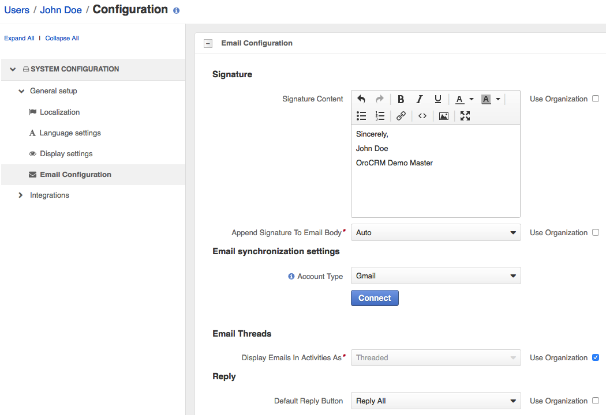606x415 pixels.
Task: Open the background color dropdown arrow
Action: pyautogui.click(x=498, y=99)
